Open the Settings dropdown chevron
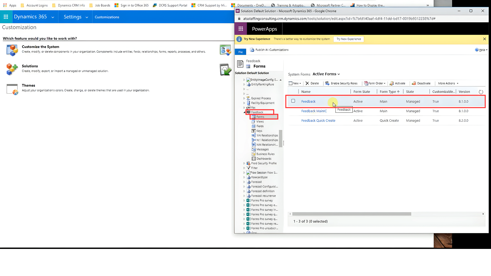This screenshot has height=276, width=491. click(x=87, y=17)
